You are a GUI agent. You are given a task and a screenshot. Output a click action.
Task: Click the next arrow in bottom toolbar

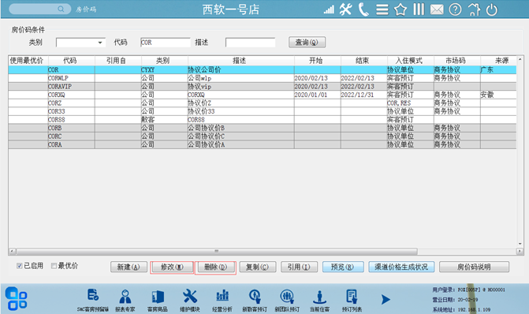tap(386, 300)
